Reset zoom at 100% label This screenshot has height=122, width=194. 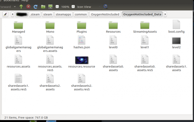pos(65,7)
